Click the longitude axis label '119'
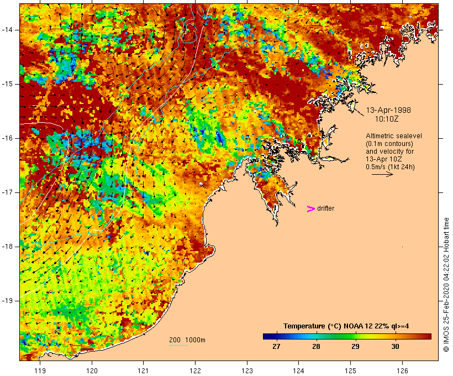 point(40,370)
